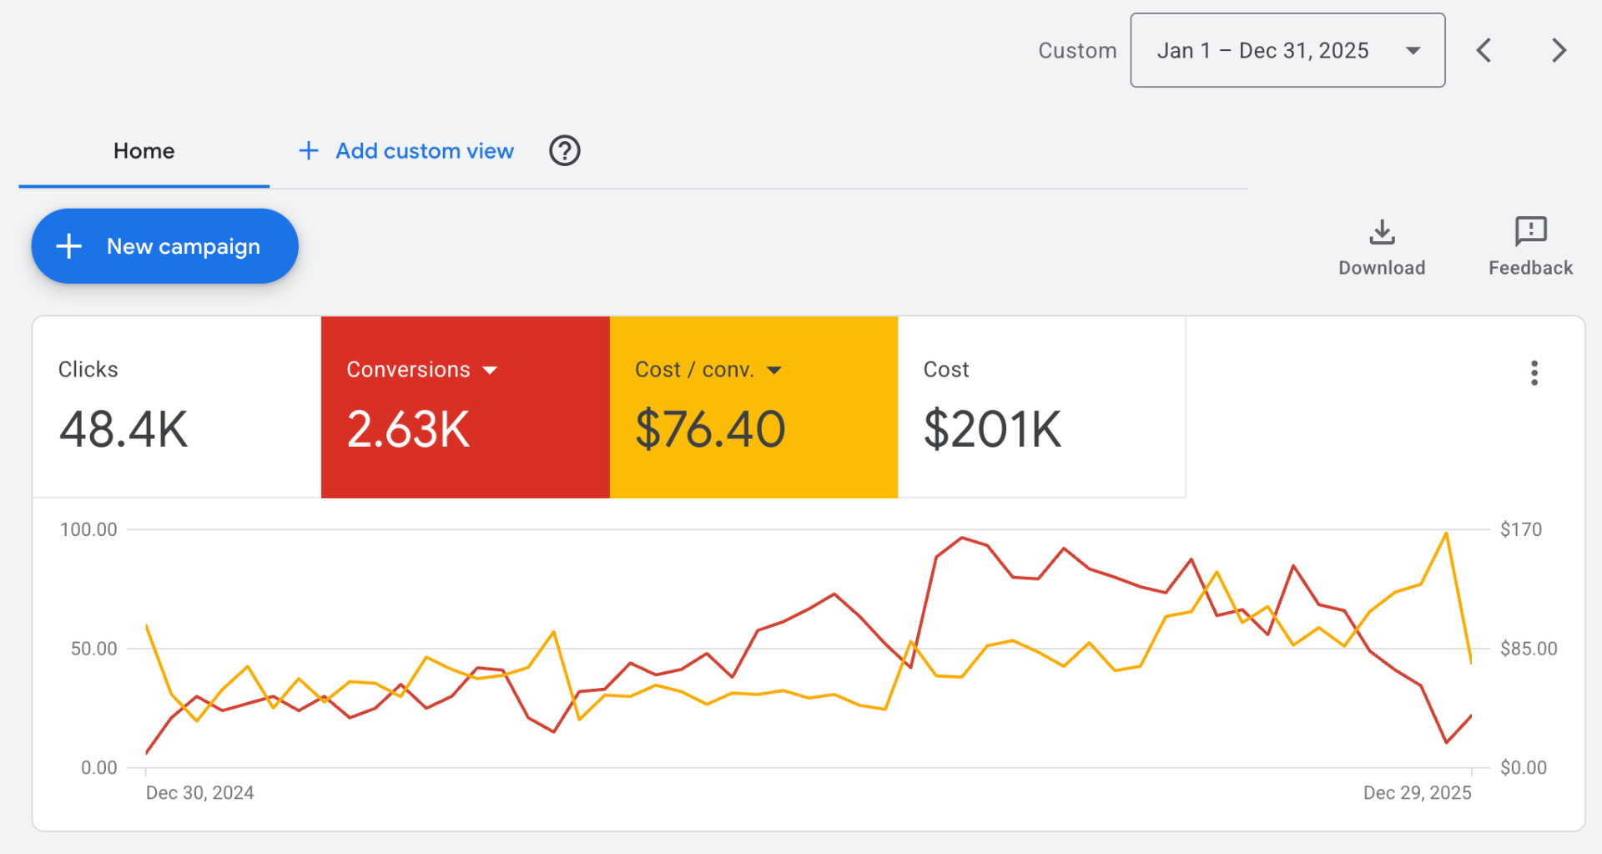
Task: Click Add custom view link
Action: (x=425, y=151)
